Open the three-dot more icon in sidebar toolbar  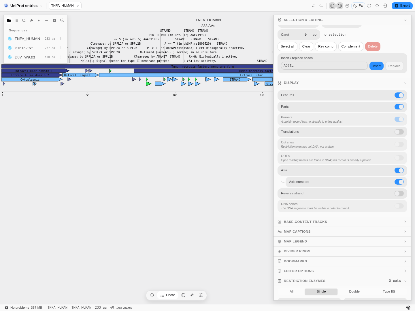point(46,20)
